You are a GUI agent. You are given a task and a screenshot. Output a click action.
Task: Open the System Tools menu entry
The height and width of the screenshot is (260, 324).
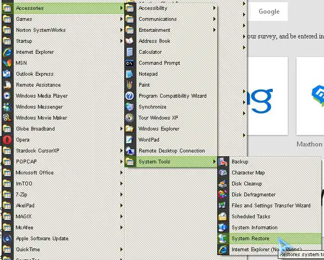[171, 162]
